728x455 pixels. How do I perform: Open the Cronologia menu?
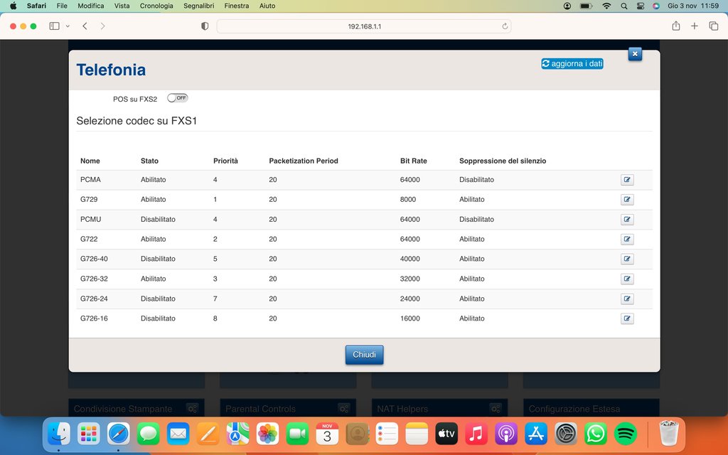(x=156, y=6)
